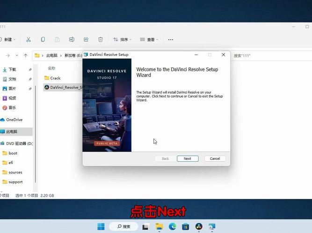The image size is (312, 233).
Task: Click the Rename icon in Explorer toolbar
Action: coord(72,40)
